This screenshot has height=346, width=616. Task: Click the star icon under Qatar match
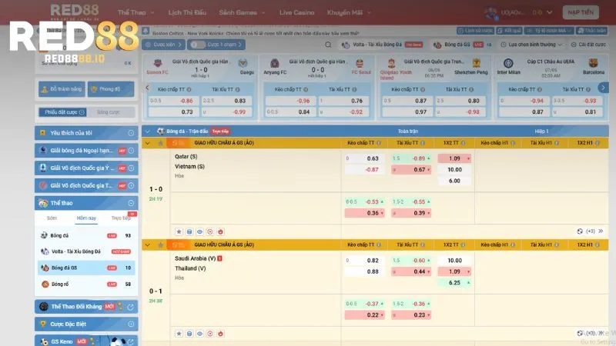(x=179, y=232)
